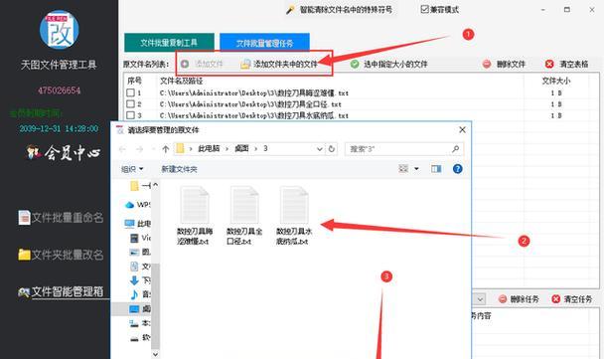This screenshot has height=359, width=604.
Task: Click the 天图文件管理工具 app logo
Action: point(59,30)
